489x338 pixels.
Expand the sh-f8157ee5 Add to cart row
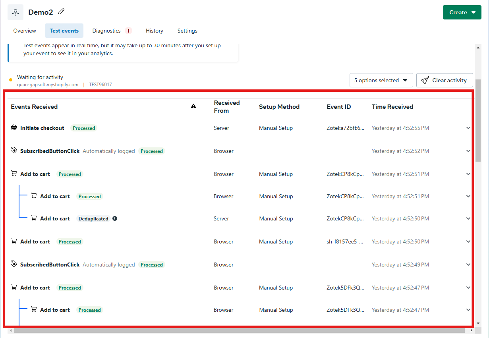(468, 241)
